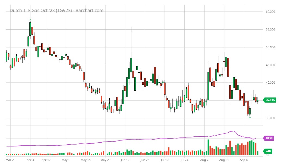Image resolution: width=281 pixels, height=165 pixels.
Task: Click the Apr 17 date label
Action: [46, 160]
